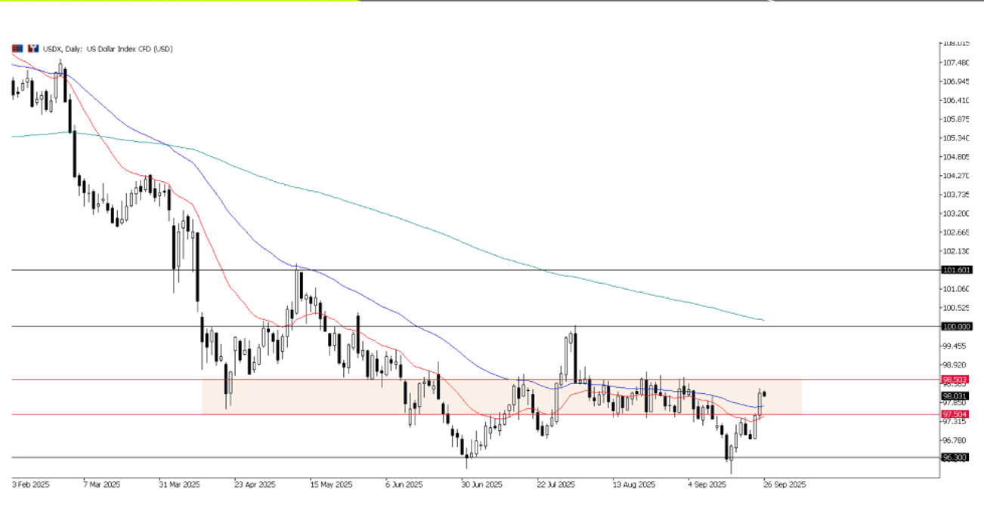Click the 101.601 price level label
This screenshot has width=984, height=526.
click(956, 269)
